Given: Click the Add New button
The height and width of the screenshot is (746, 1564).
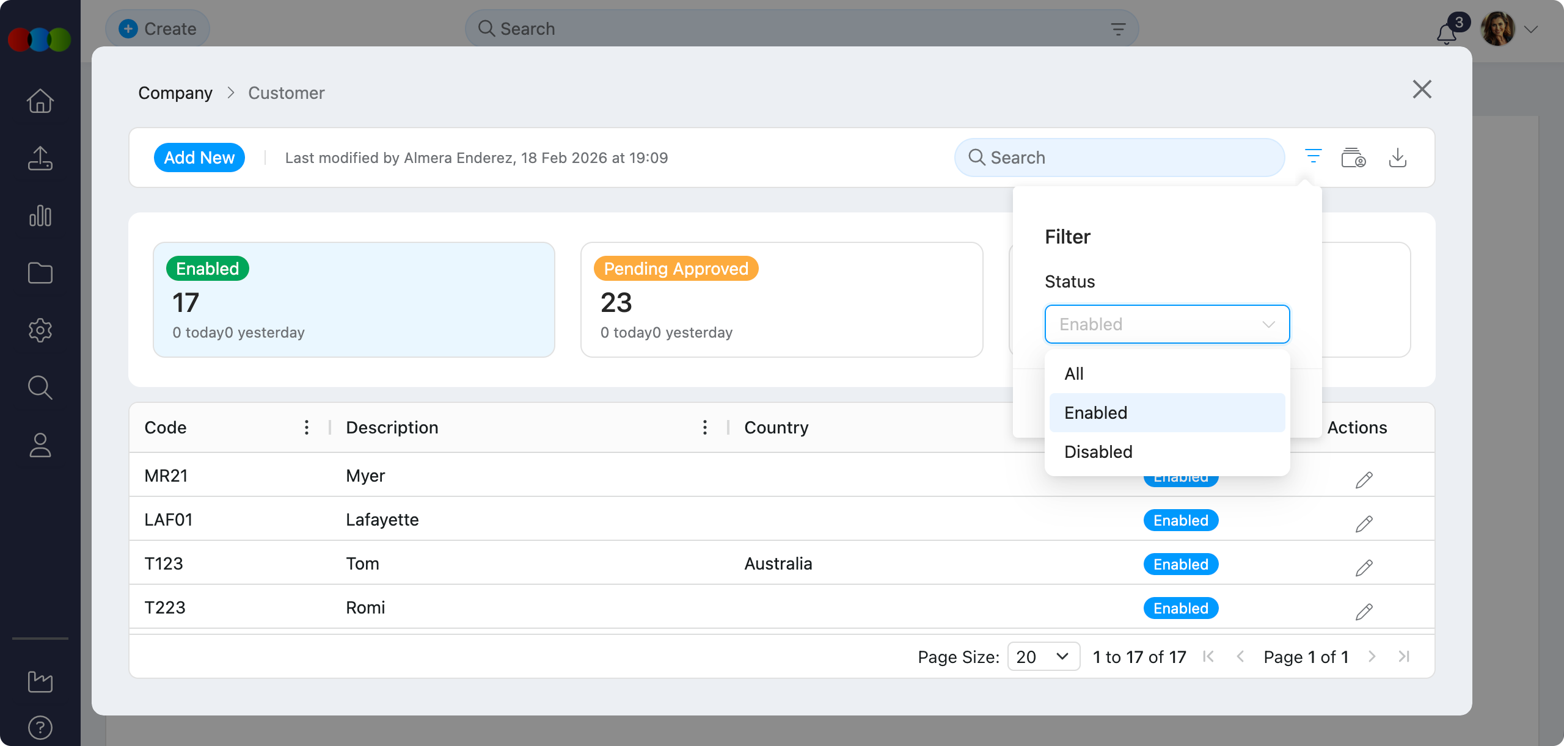Looking at the screenshot, I should point(199,158).
